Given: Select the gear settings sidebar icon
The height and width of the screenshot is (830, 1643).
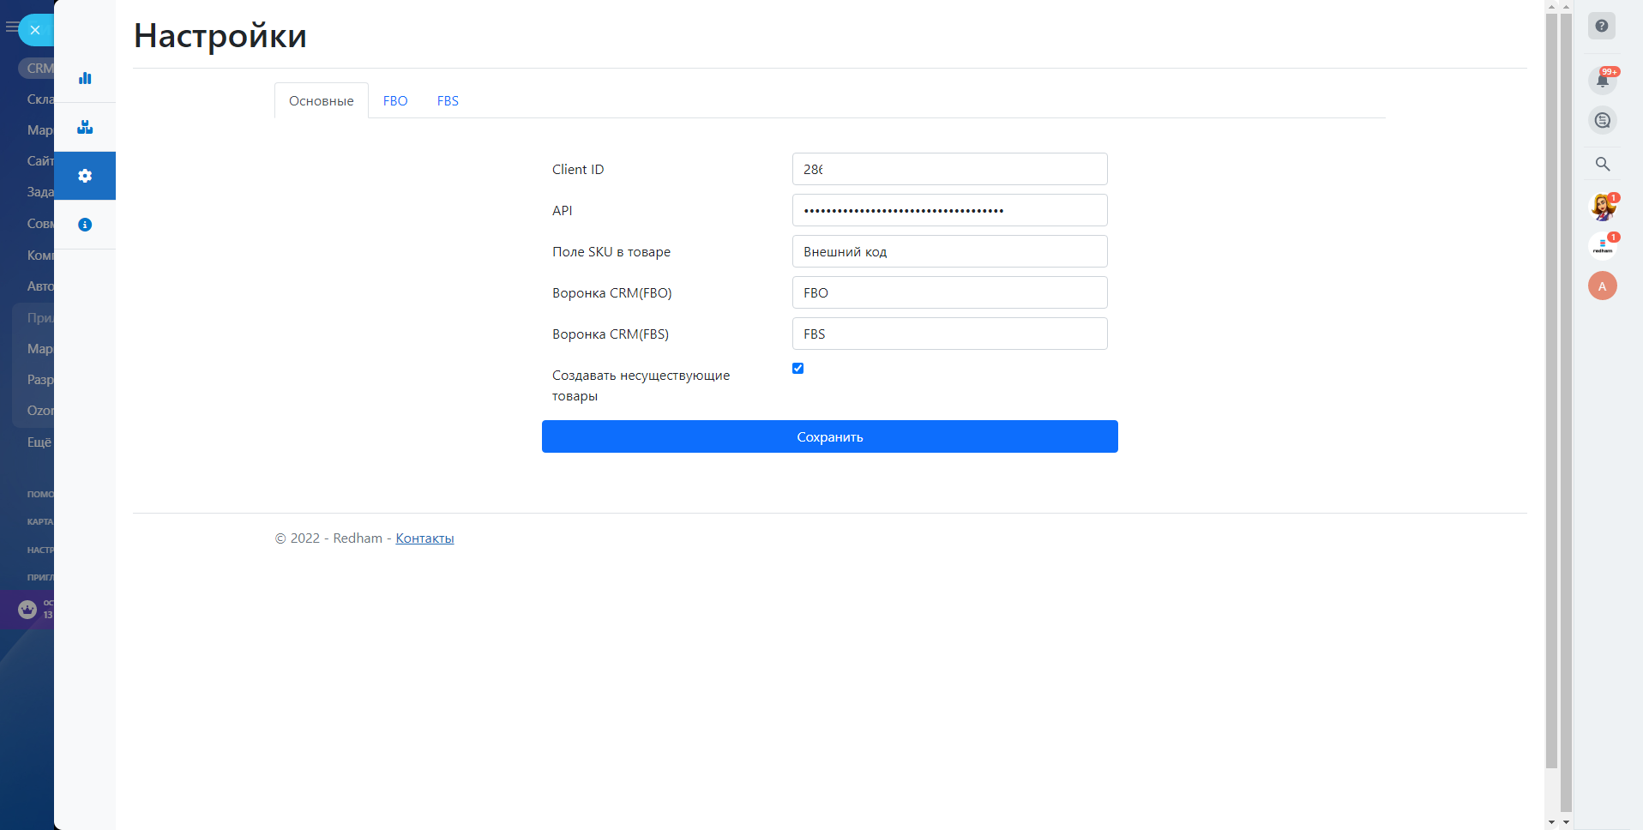Looking at the screenshot, I should point(85,176).
